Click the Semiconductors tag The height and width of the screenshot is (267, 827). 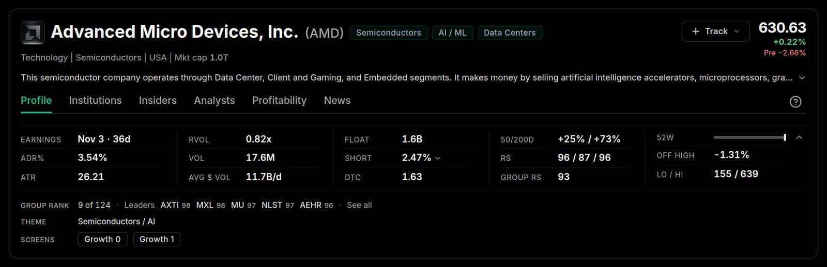(x=389, y=33)
